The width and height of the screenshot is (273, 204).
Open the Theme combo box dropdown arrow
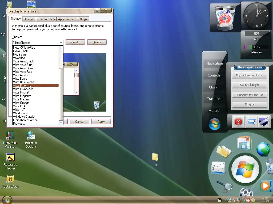[61, 43]
